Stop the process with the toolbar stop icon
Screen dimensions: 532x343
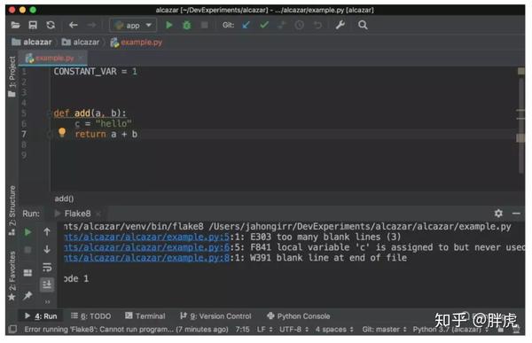[205, 25]
